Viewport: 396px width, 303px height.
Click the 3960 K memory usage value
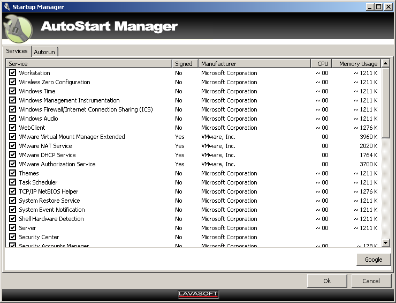coord(369,137)
